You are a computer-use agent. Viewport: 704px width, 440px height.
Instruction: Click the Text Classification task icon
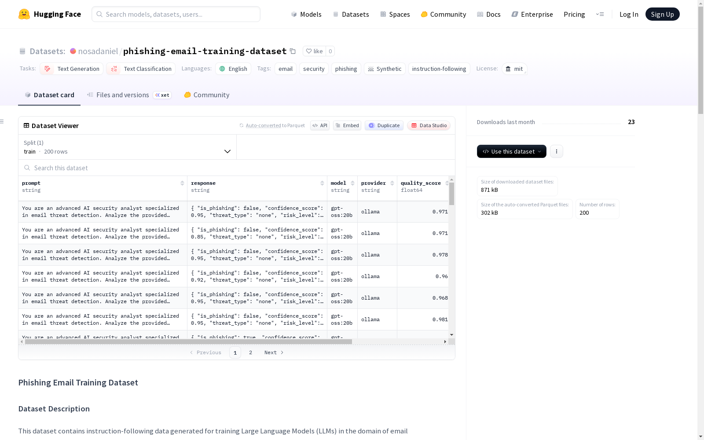click(114, 69)
